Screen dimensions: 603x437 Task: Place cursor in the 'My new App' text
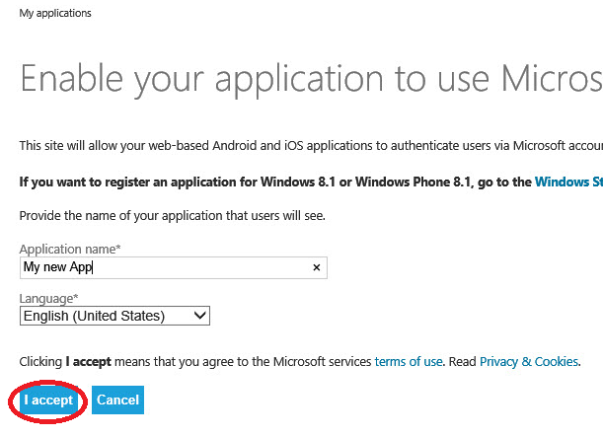57,267
